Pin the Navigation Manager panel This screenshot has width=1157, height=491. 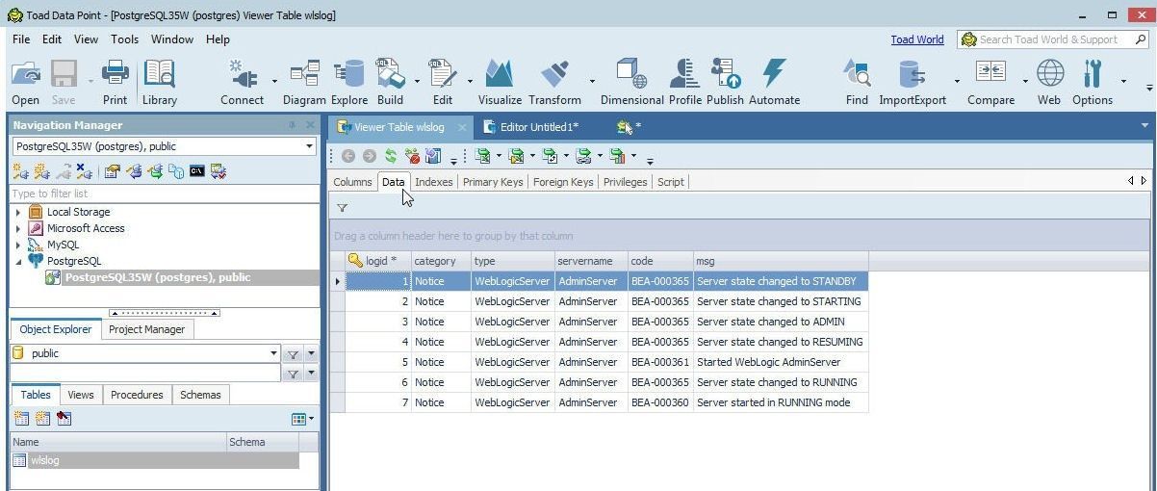pyautogui.click(x=292, y=125)
